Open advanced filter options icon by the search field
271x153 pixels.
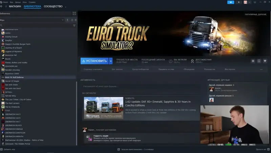tap(74, 25)
